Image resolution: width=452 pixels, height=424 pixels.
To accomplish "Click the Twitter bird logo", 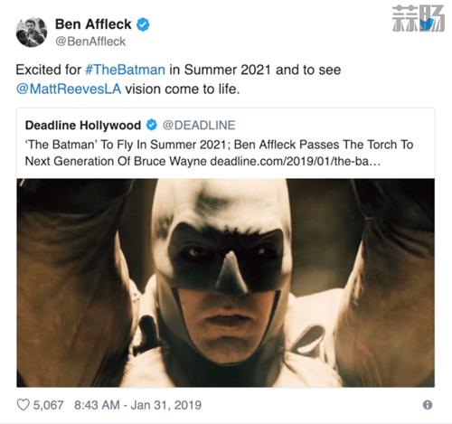I will tap(427, 24).
